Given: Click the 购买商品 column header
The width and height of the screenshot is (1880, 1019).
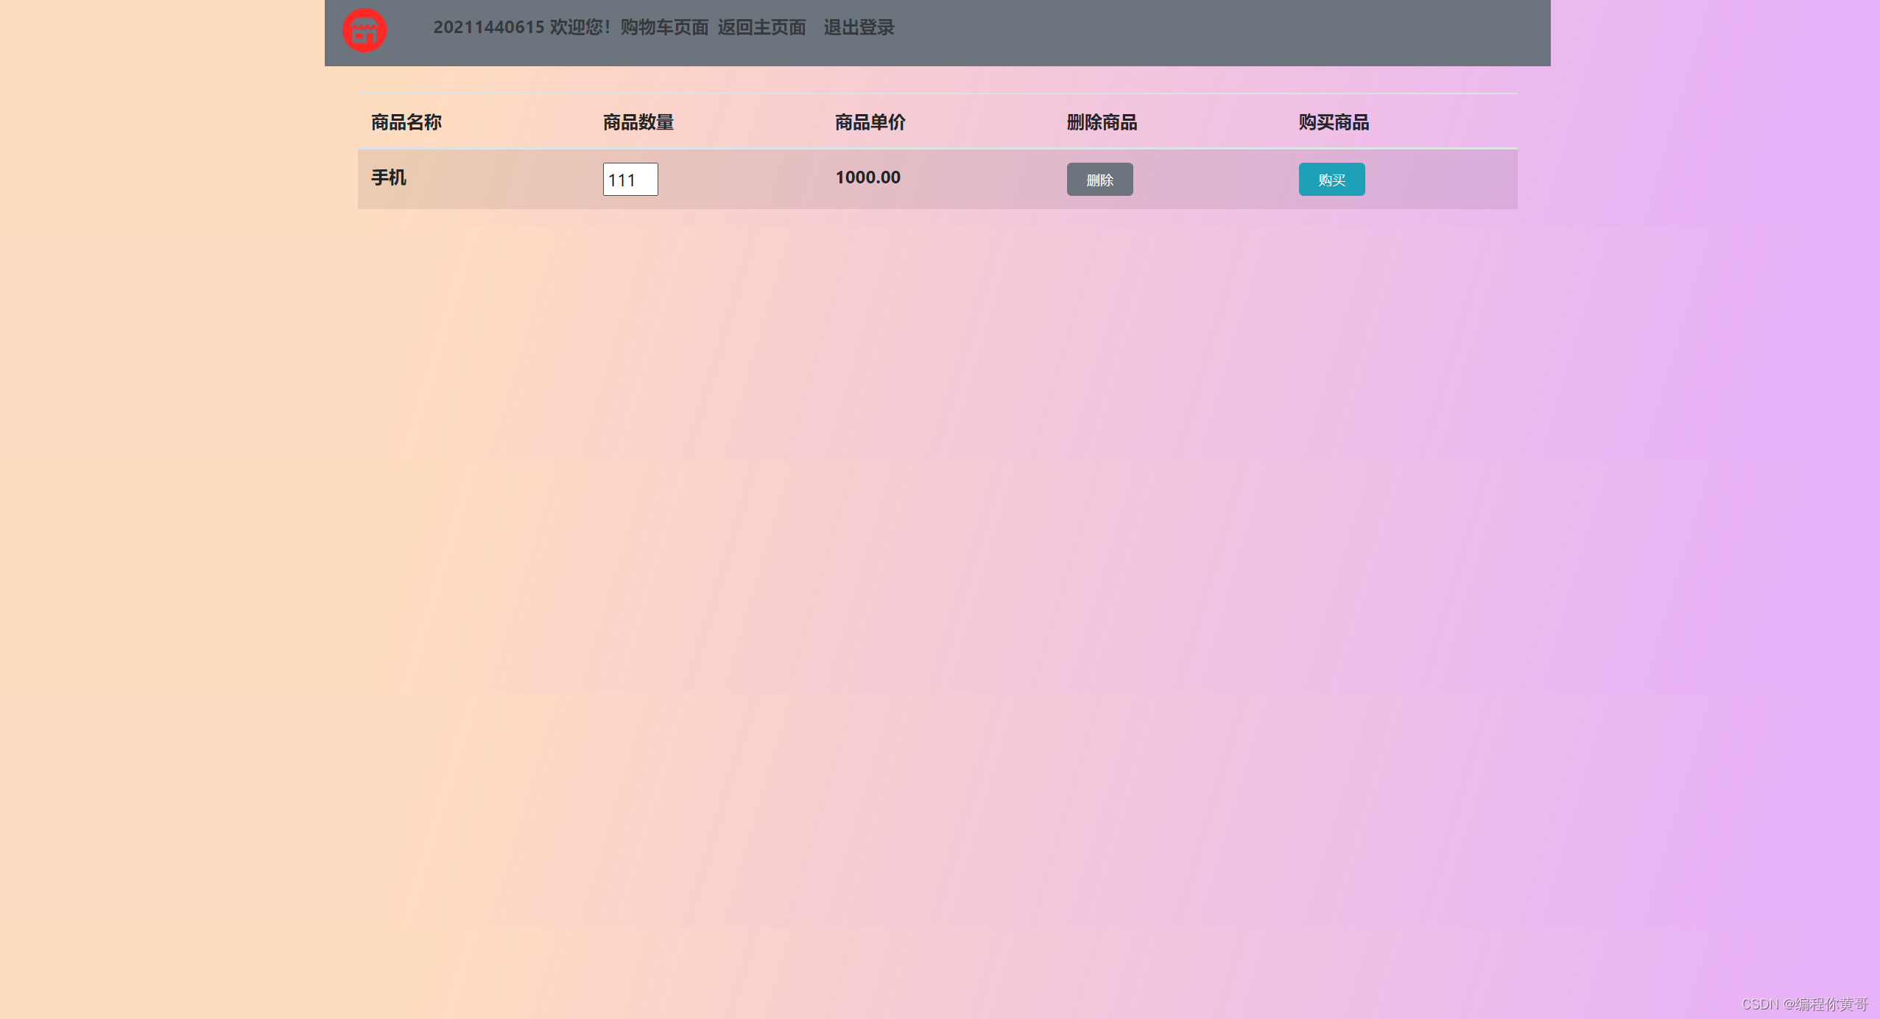Looking at the screenshot, I should (1334, 122).
